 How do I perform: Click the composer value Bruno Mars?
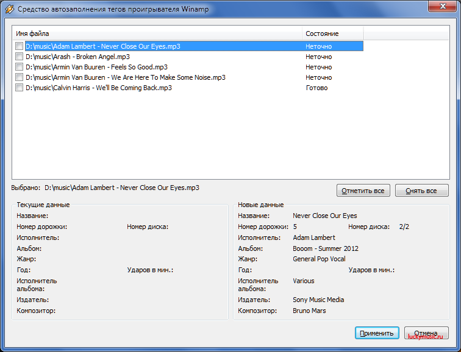(x=309, y=311)
